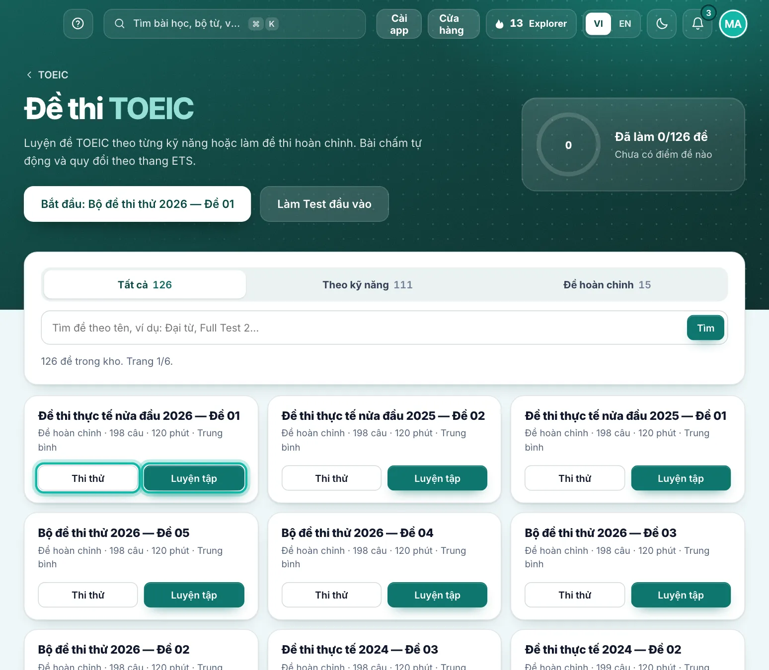This screenshot has width=769, height=670.
Task: Luyện tập for Bộ đề thi thử 2026 Đề 03
Action: [681, 595]
